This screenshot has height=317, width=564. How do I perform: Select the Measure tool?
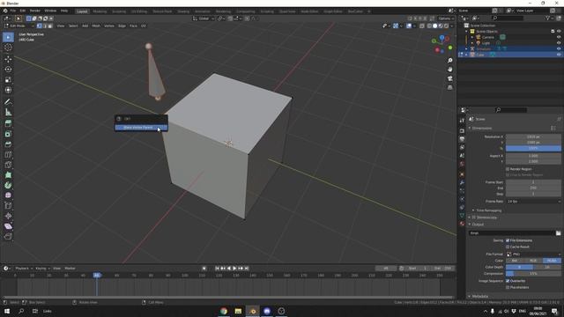[8, 112]
